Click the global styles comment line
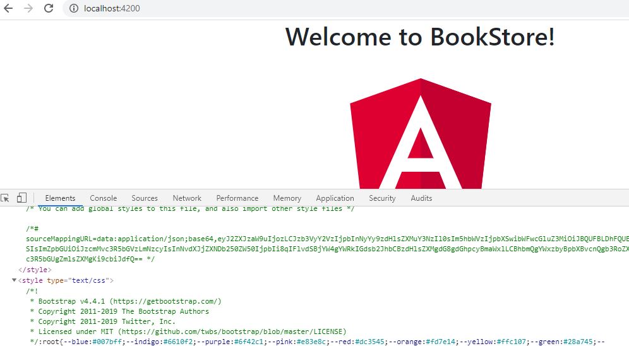This screenshot has height=346, width=629. coord(190,208)
